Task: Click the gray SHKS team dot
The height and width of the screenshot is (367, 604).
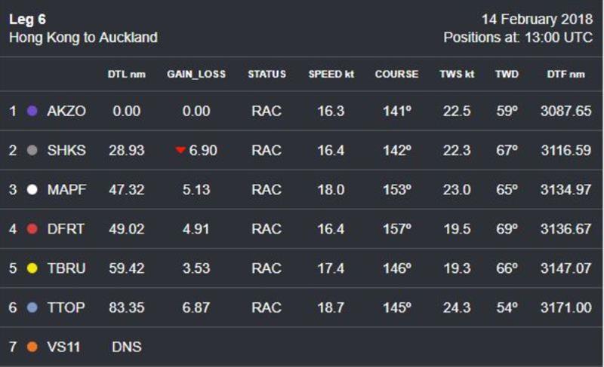Action: point(32,150)
